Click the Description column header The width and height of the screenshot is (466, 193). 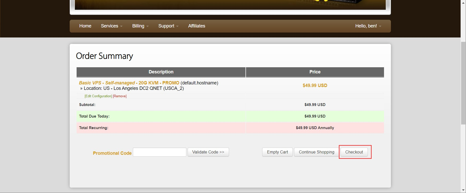161,72
